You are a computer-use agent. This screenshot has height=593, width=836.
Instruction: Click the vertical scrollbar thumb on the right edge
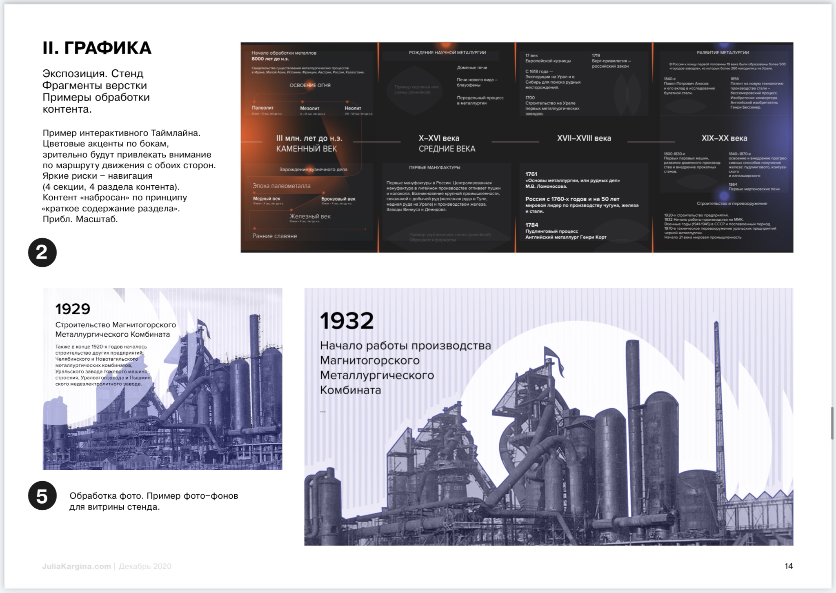[x=832, y=423]
